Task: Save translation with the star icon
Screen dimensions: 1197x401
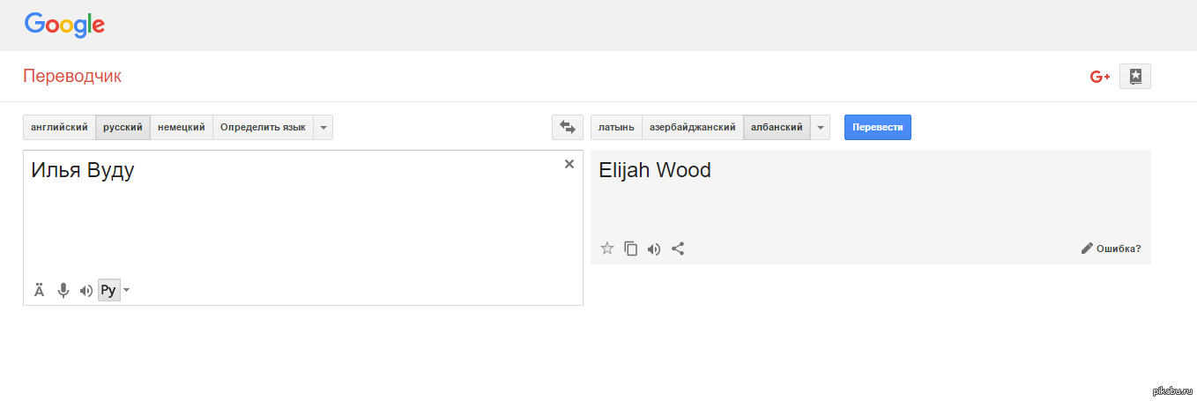Action: pyautogui.click(x=606, y=249)
